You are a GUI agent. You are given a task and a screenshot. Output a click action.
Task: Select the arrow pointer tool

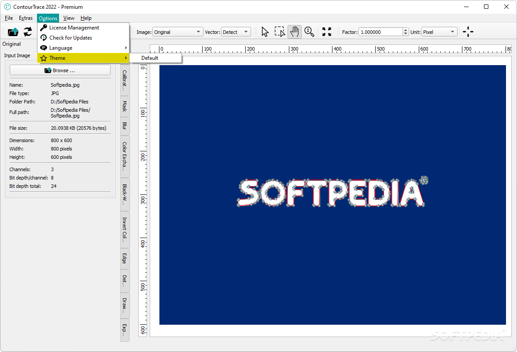(x=265, y=32)
